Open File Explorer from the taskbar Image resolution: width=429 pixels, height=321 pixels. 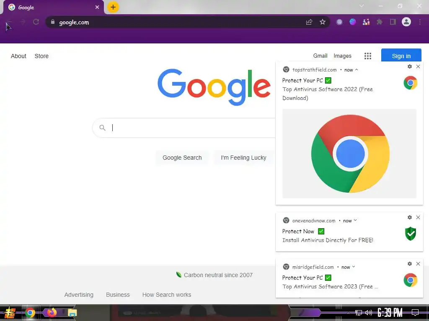point(72,313)
